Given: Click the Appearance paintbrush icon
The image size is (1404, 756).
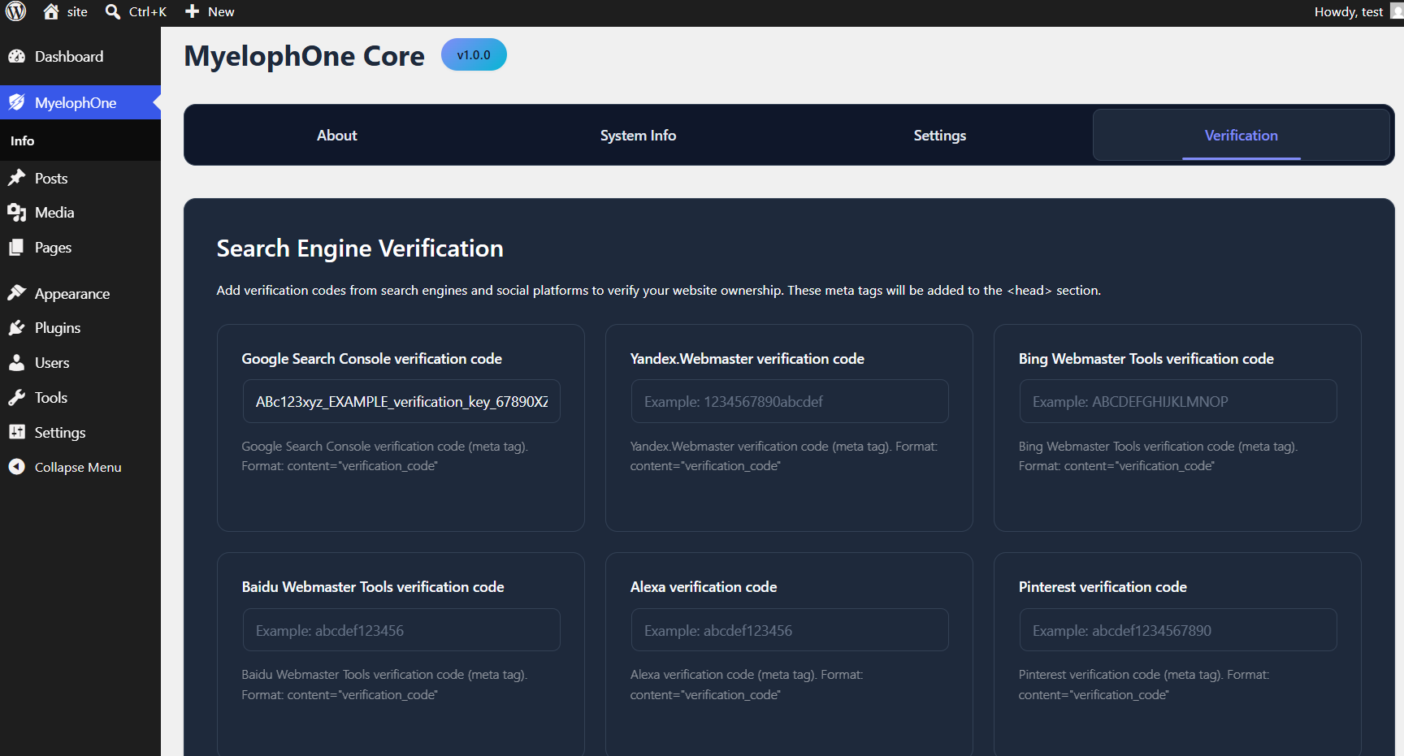Looking at the screenshot, I should pos(17,293).
